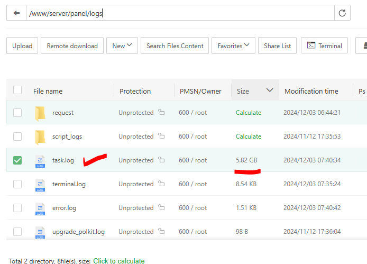Viewport: 367px width, 264px height.
Task: Click the task.log file icon
Action: click(x=40, y=161)
